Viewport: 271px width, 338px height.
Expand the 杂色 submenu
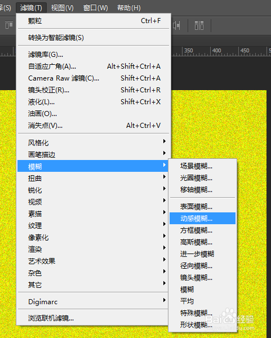point(93,273)
